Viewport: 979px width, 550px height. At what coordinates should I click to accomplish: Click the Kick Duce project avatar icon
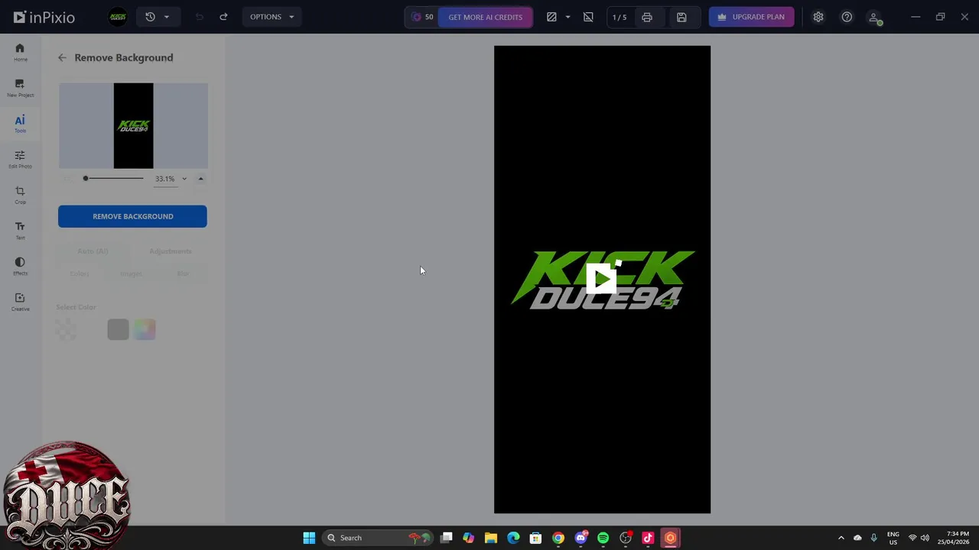pos(117,17)
